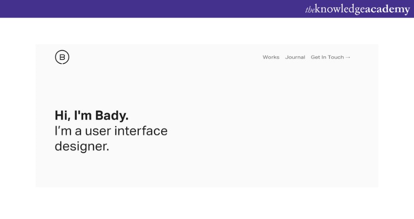
Task: Click the word 'Touch' in the navigation
Action: tap(336, 57)
